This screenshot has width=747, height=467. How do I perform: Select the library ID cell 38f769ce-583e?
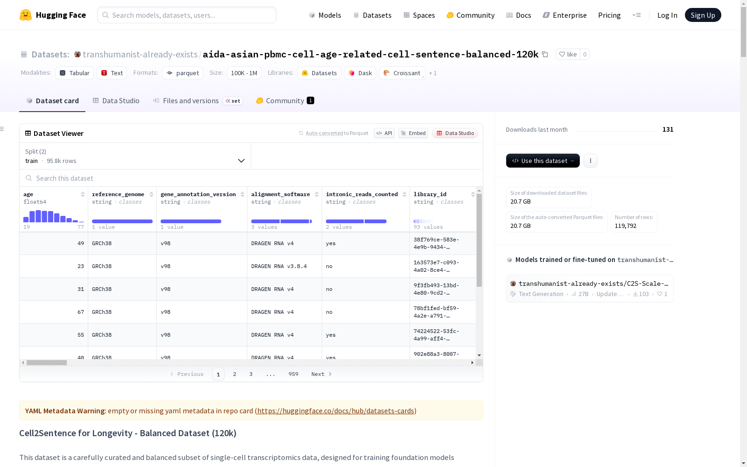[443, 243]
